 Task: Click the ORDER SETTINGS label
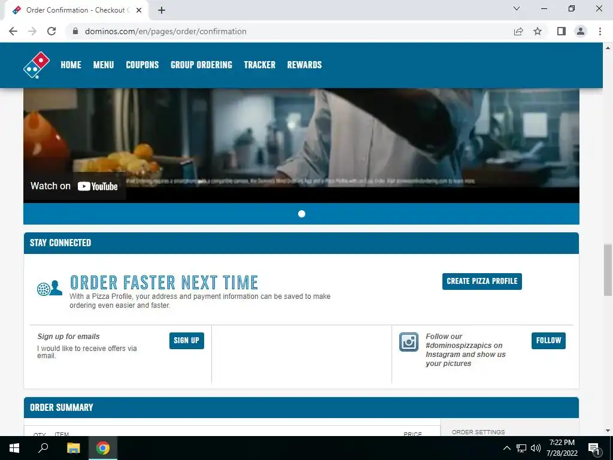tap(478, 432)
